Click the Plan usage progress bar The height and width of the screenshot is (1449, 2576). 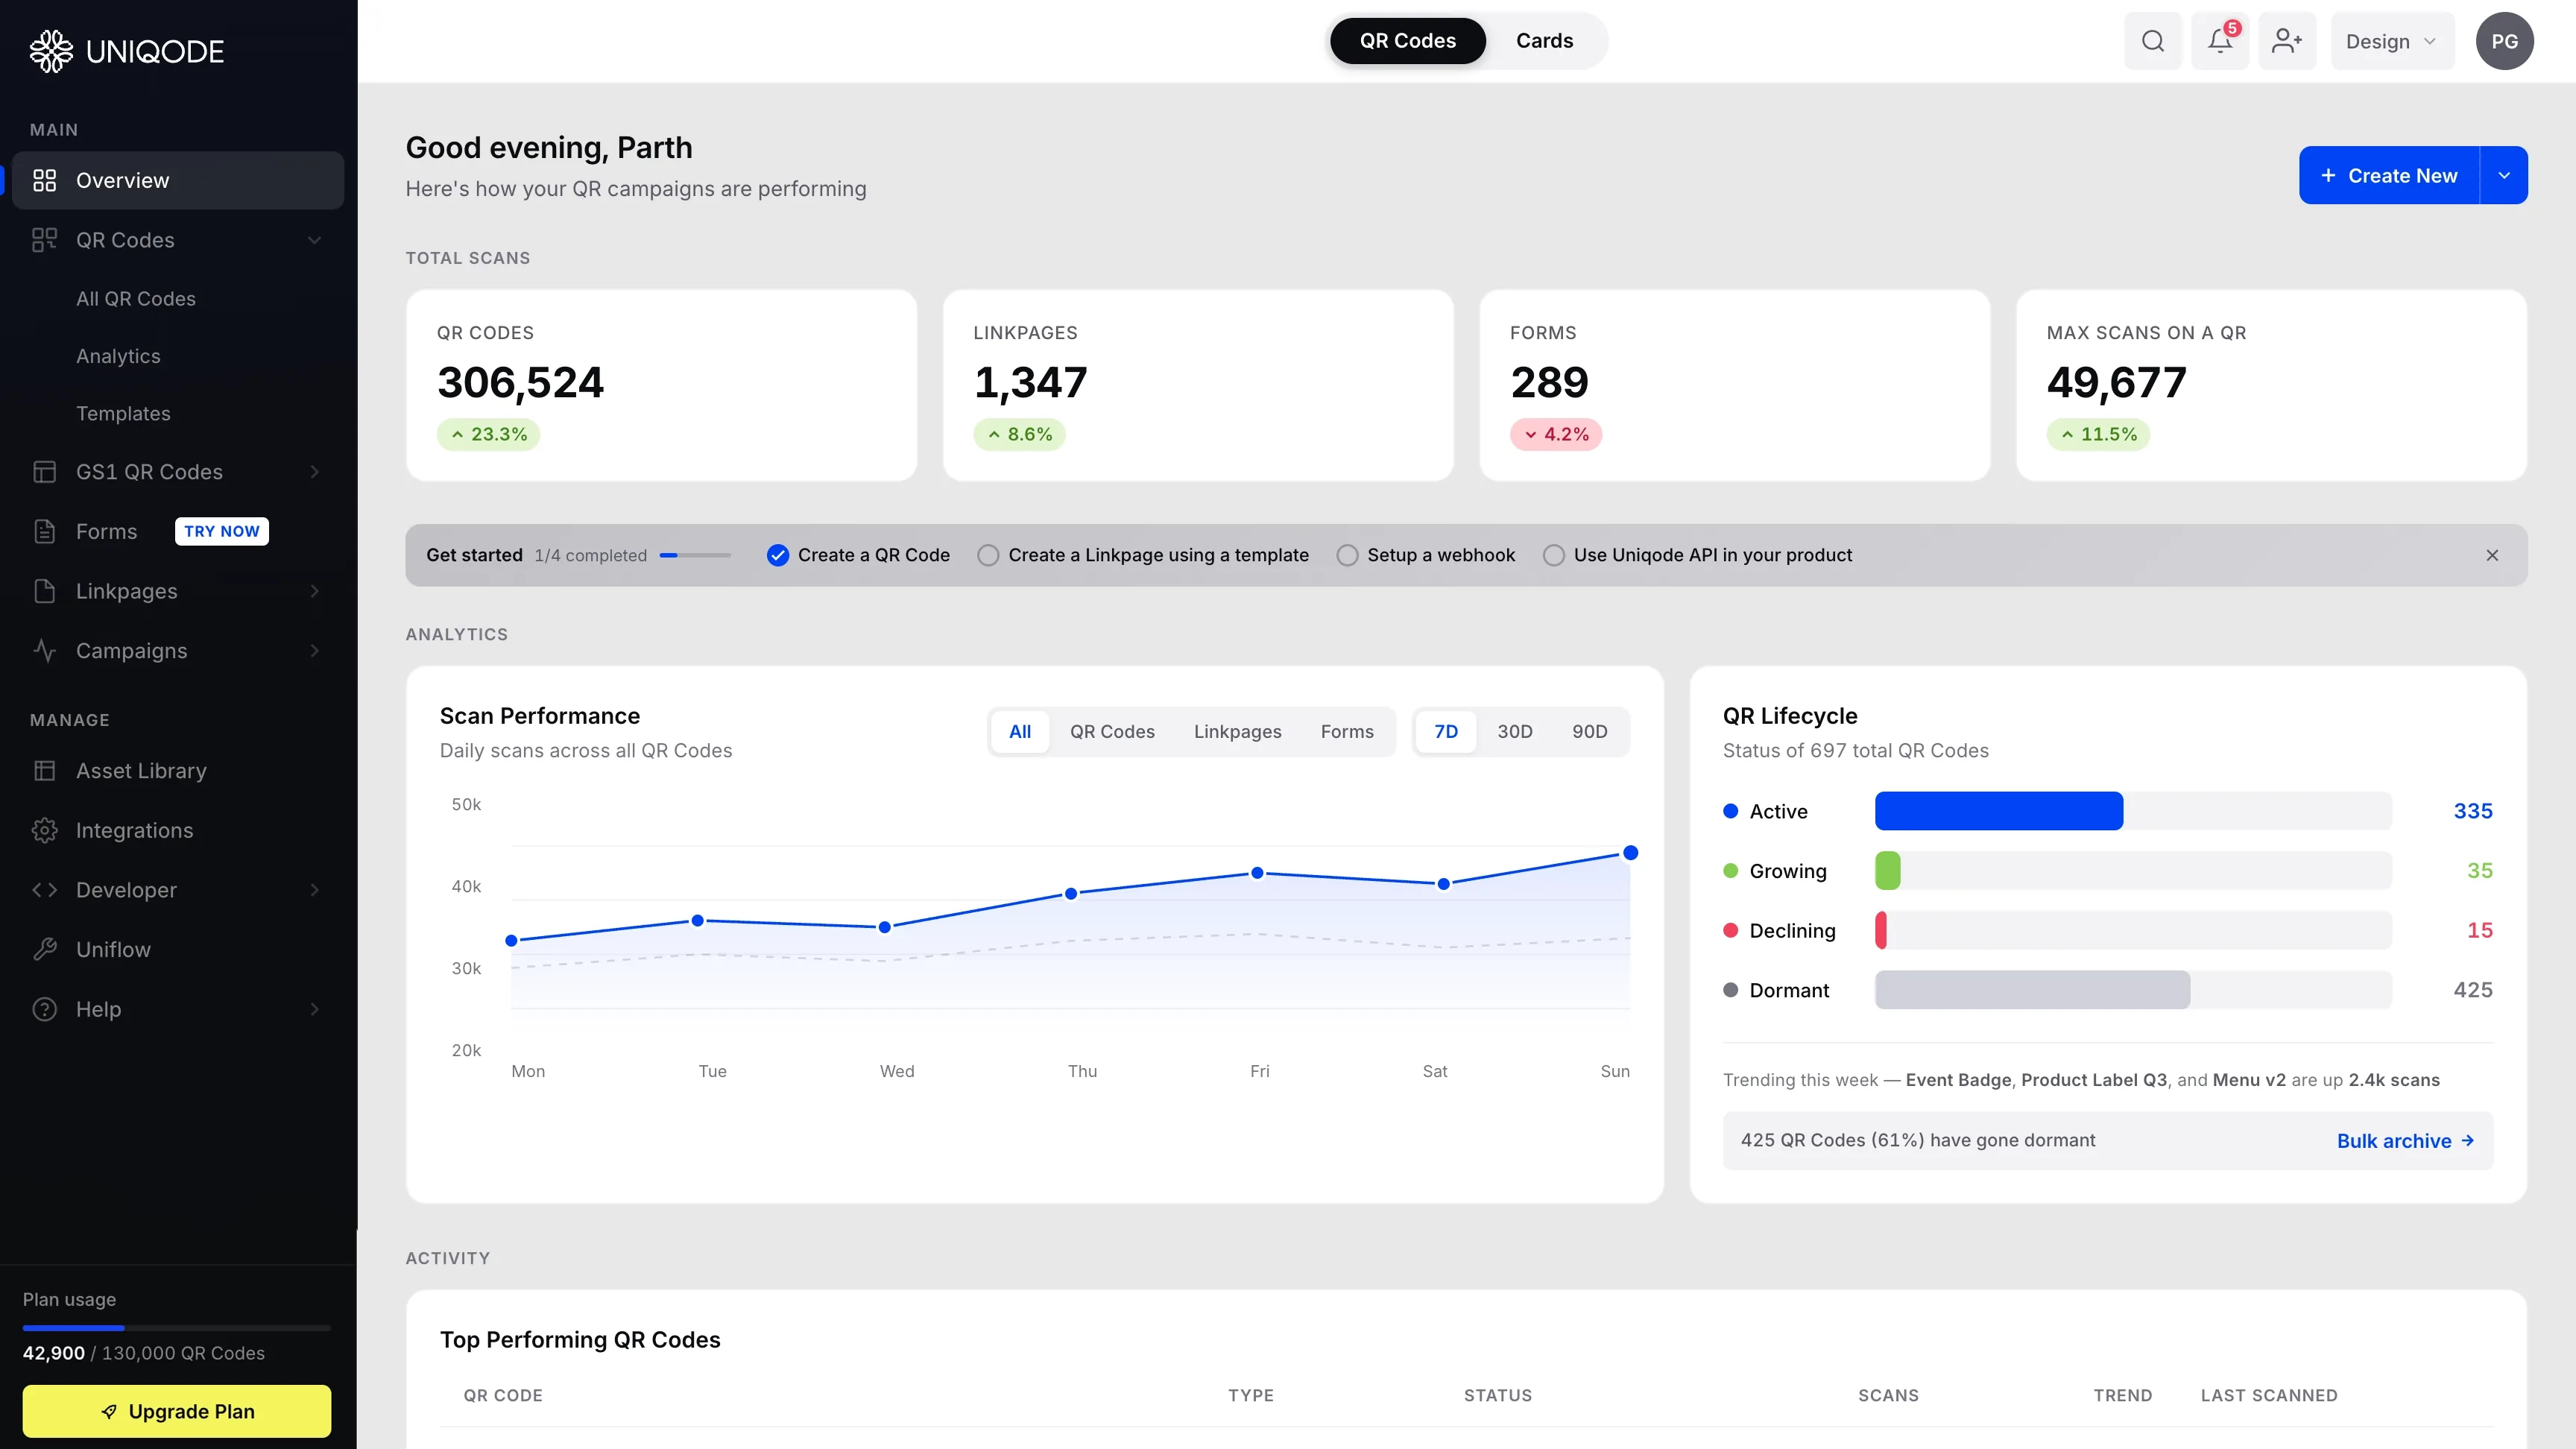[177, 1328]
